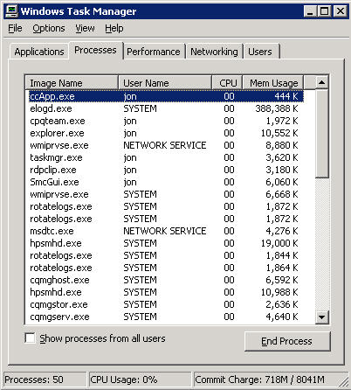This screenshot has width=351, height=390.
Task: Open the Options menu
Action: point(49,28)
